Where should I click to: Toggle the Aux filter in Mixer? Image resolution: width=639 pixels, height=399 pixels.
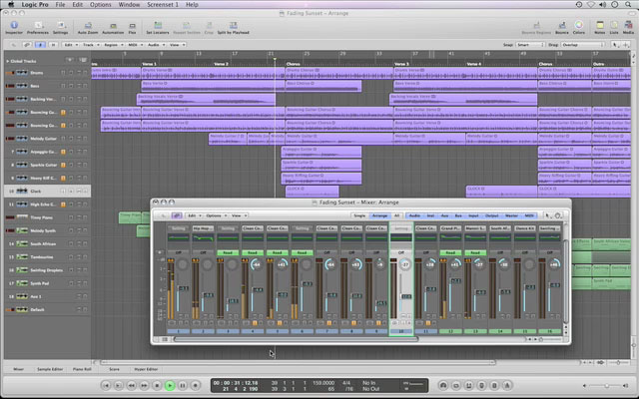(x=444, y=215)
